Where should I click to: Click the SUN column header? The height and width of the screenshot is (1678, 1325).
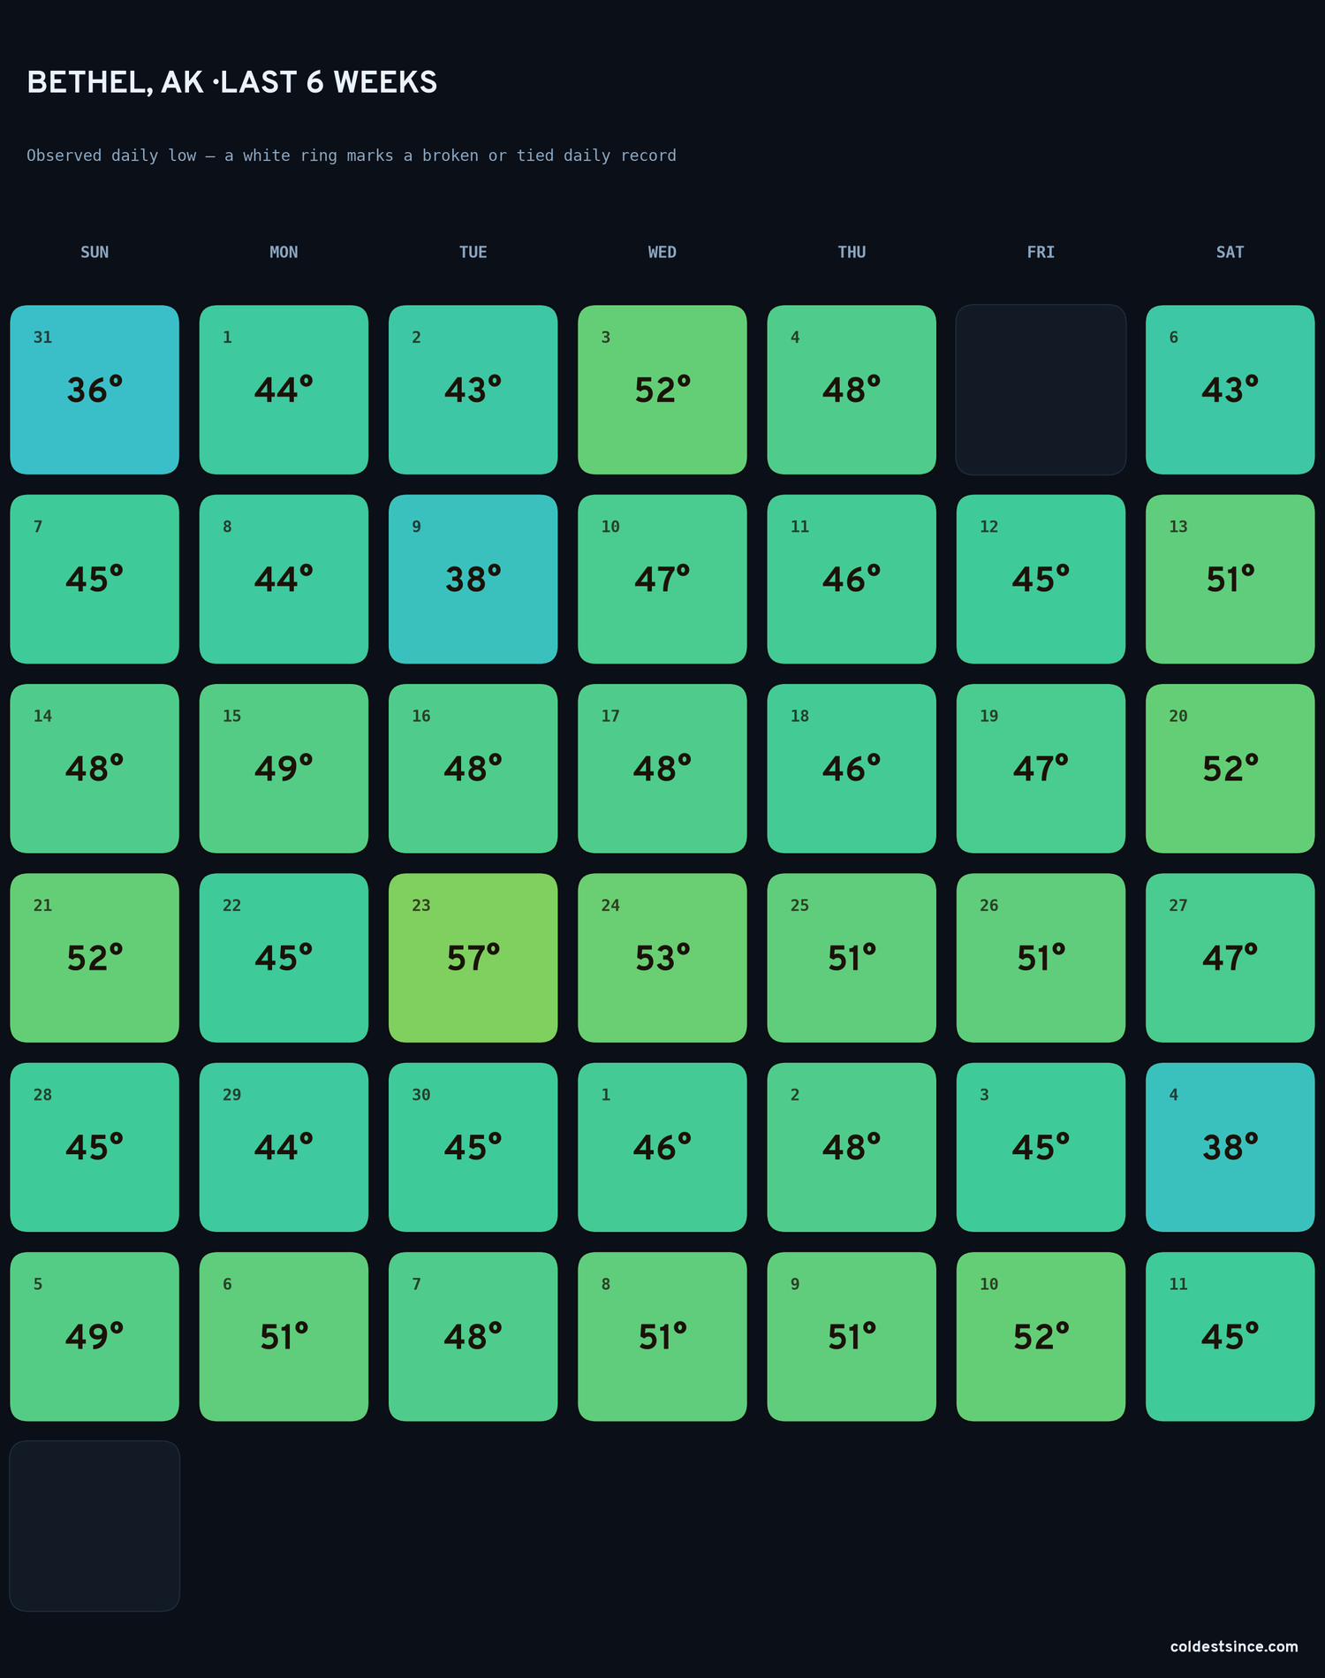click(95, 252)
